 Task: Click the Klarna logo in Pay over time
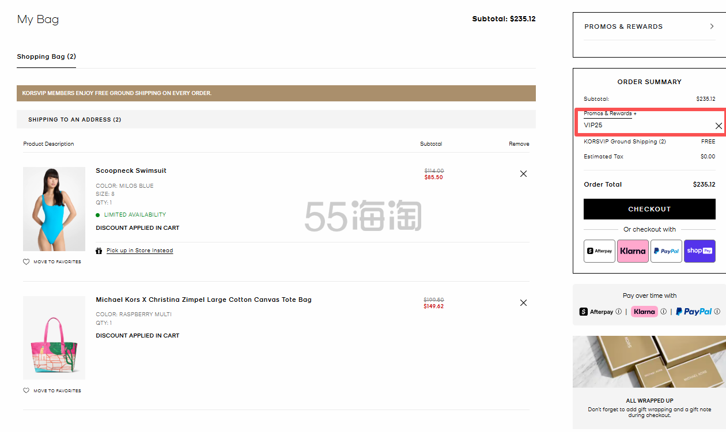coord(644,312)
